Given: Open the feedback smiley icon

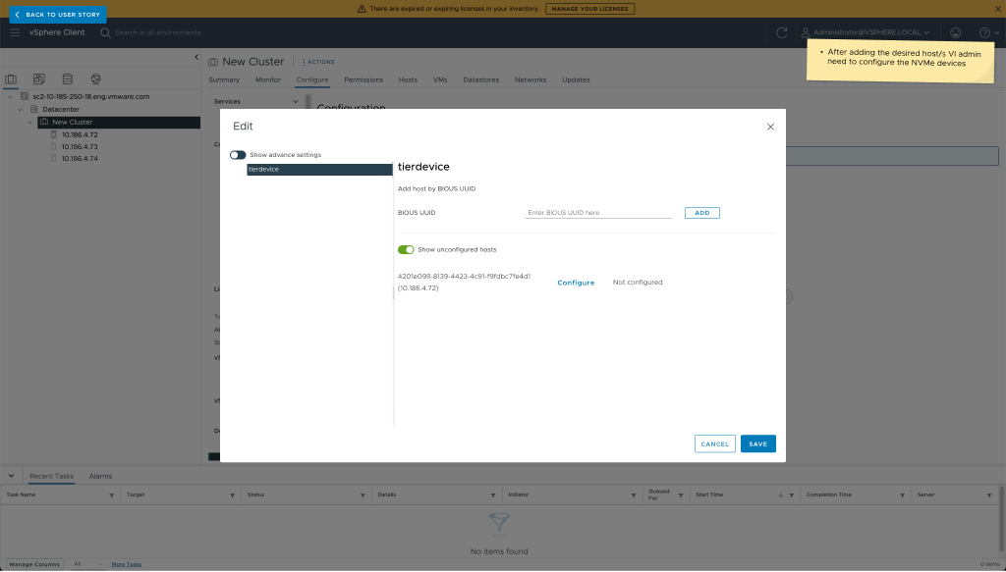Looking at the screenshot, I should tap(956, 32).
